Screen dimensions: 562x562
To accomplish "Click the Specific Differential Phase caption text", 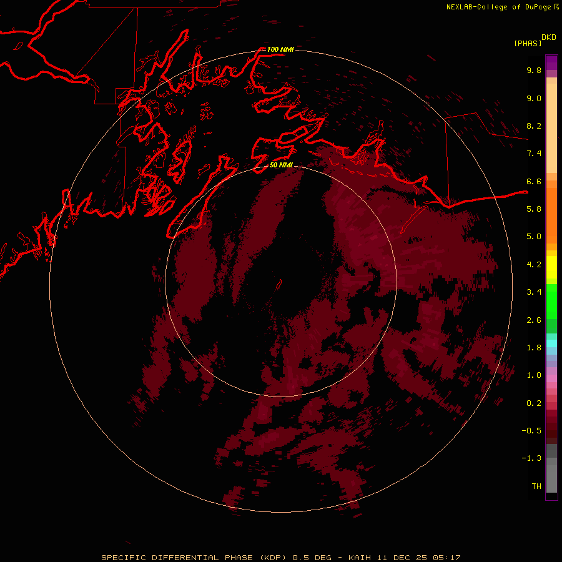I will click(281, 558).
